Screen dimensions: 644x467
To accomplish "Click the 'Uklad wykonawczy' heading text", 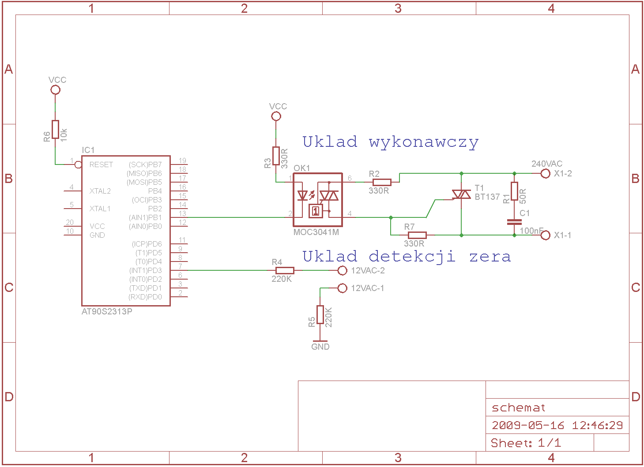I will point(391,142).
